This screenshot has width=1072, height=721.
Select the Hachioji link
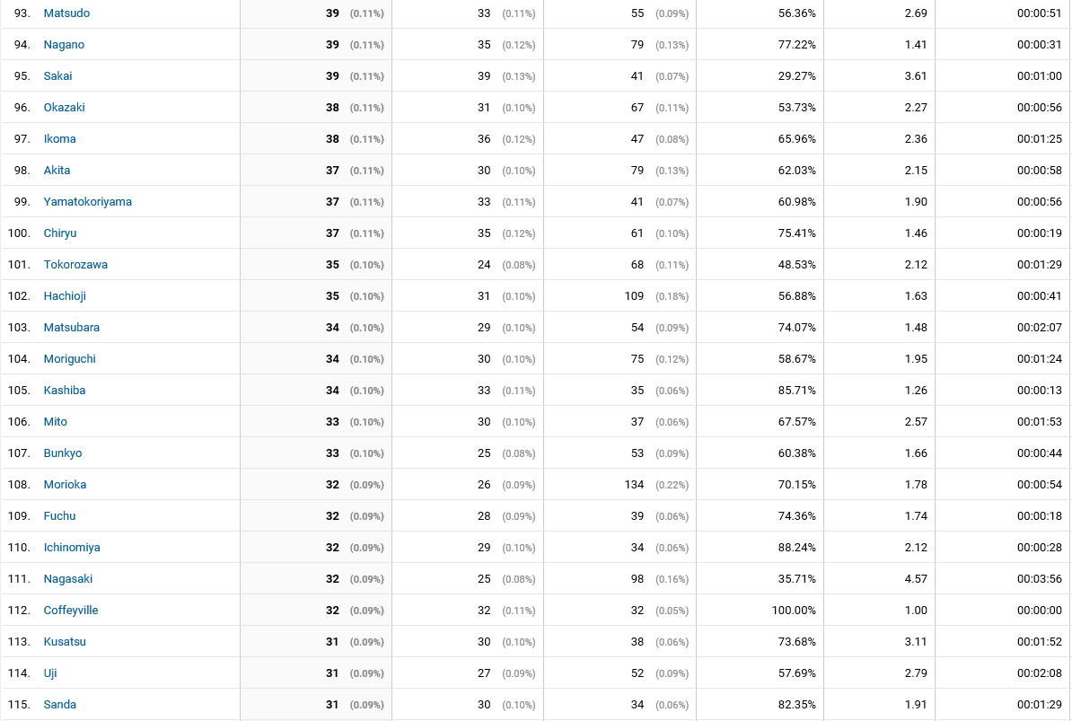coord(65,296)
